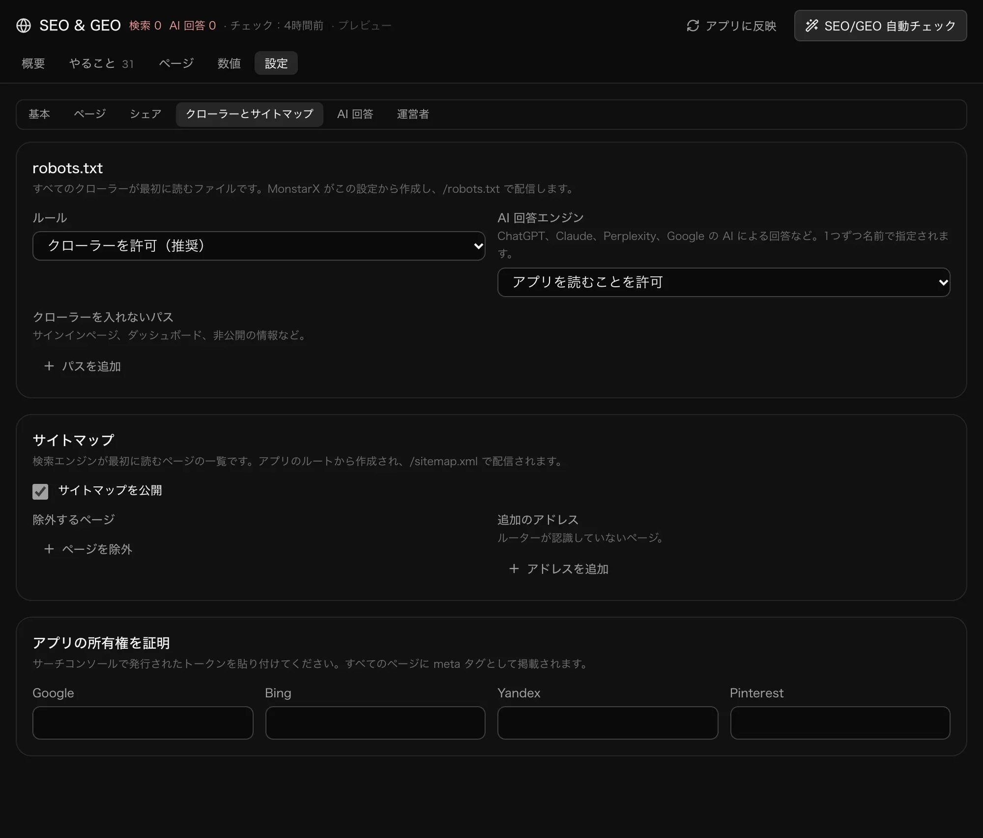Click ページを除外 to exclude a page
This screenshot has height=838, width=983.
(88, 549)
